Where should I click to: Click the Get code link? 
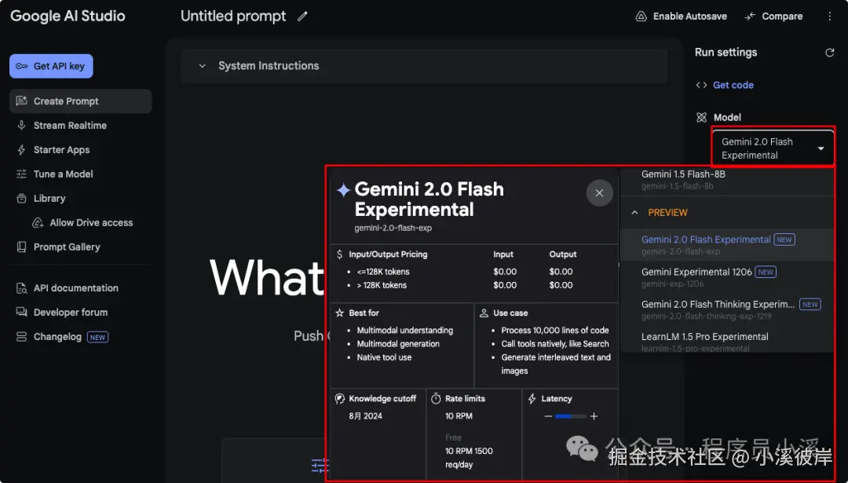[x=733, y=85]
